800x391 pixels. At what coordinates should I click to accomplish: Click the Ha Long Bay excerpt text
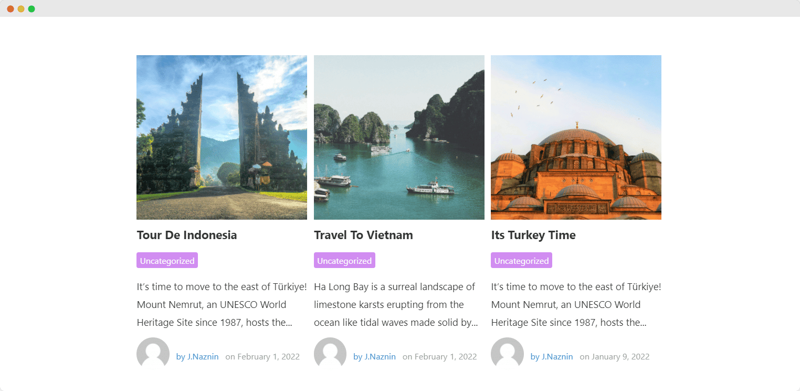point(396,305)
